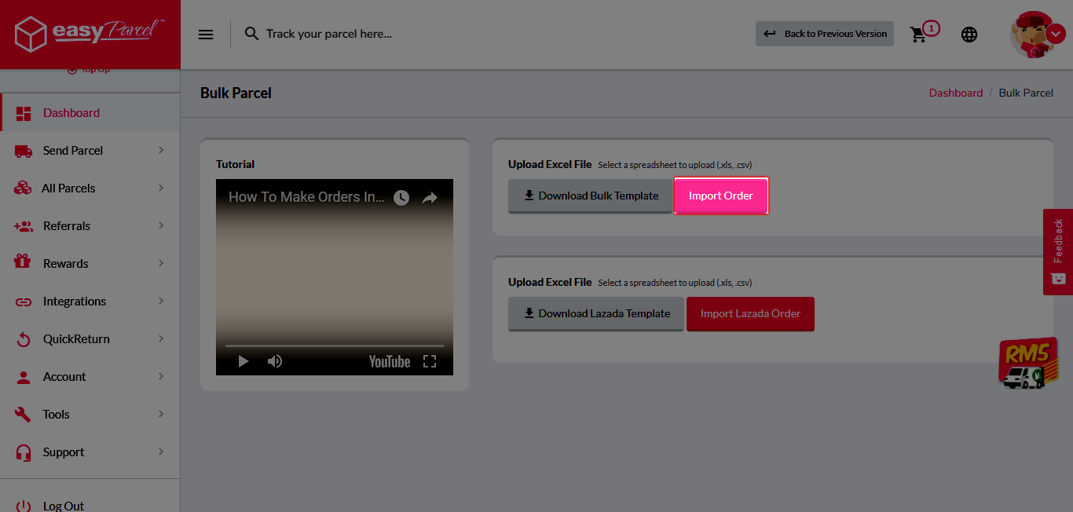Expand QuickReturn submenu chevron
The image size is (1073, 512).
point(161,338)
